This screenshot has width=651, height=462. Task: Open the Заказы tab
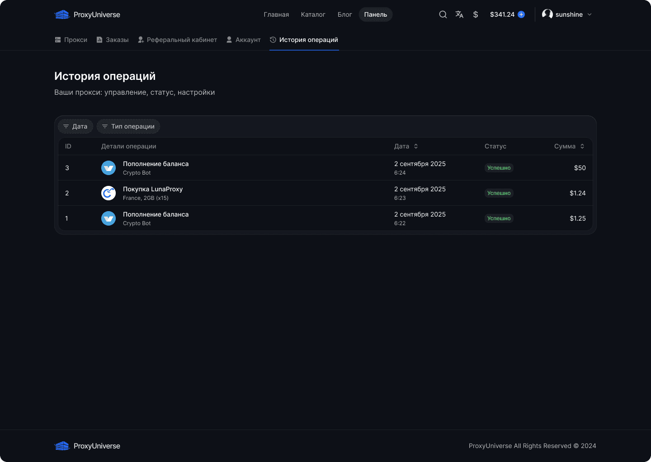[113, 40]
